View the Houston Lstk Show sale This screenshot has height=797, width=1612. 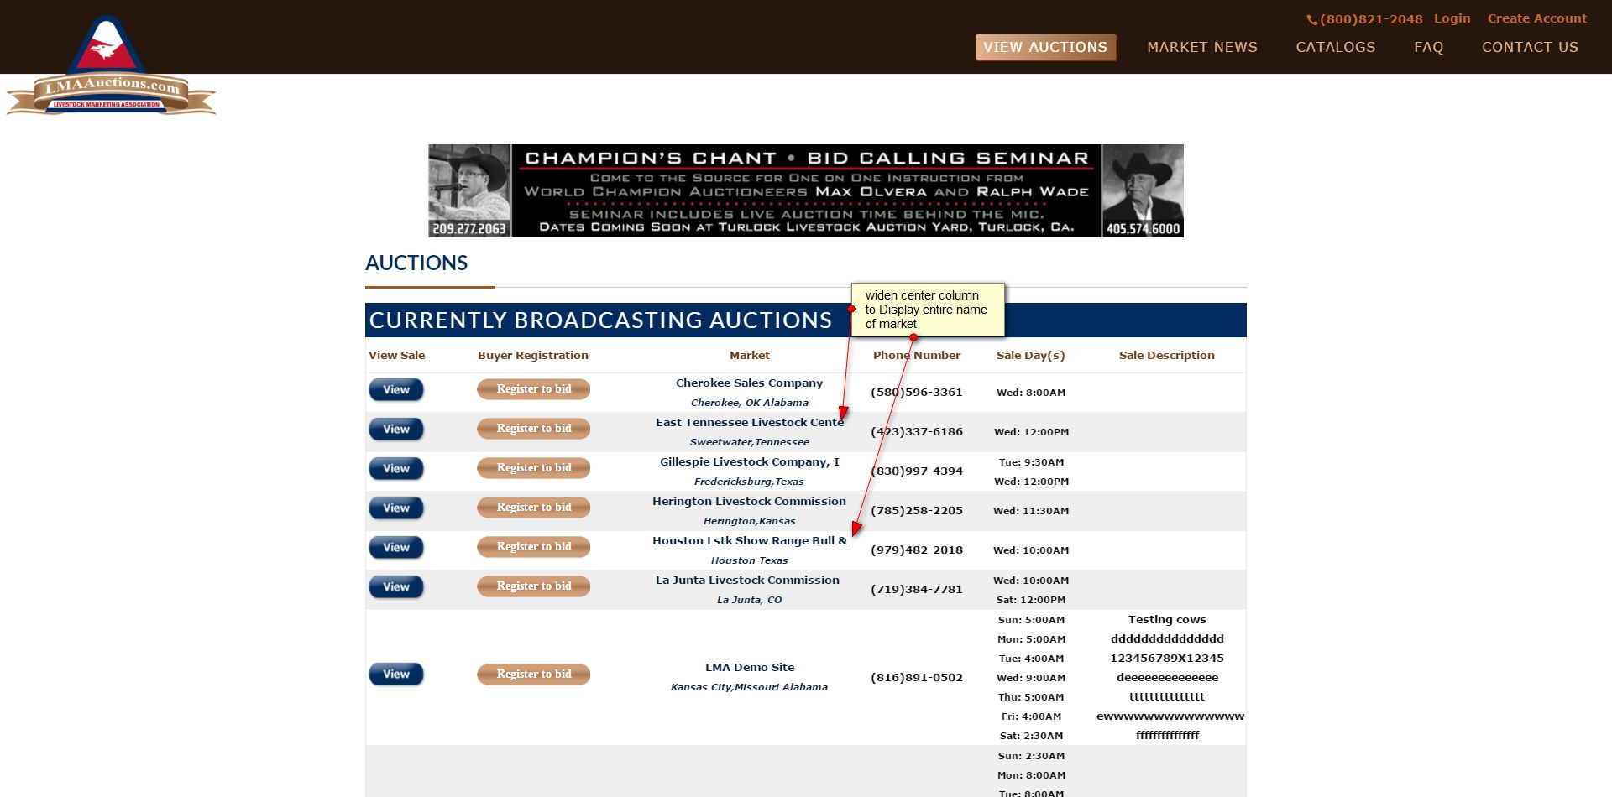point(396,548)
